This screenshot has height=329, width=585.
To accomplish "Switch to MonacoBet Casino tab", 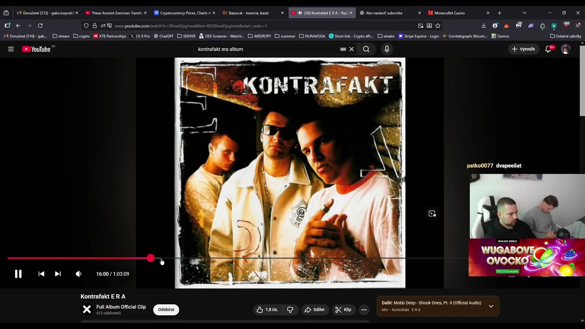I will (458, 13).
